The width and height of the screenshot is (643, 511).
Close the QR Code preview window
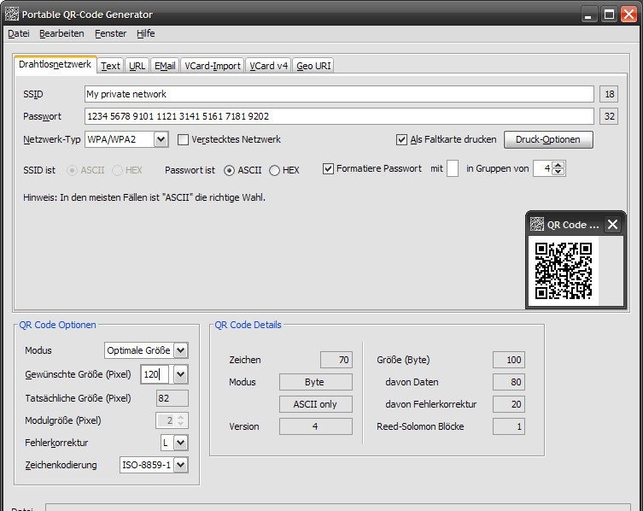[612, 224]
